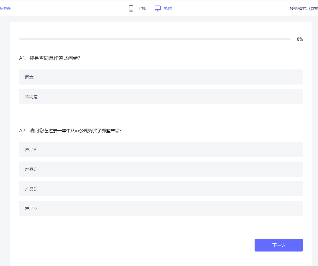The width and height of the screenshot is (318, 266).
Task: Check the 产品D option
Action: tap(161, 208)
